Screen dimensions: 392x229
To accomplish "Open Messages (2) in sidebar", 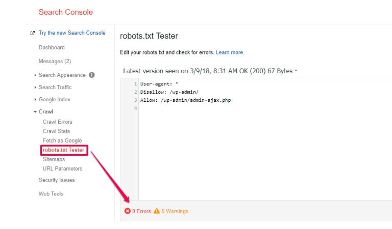I will pos(55,61).
